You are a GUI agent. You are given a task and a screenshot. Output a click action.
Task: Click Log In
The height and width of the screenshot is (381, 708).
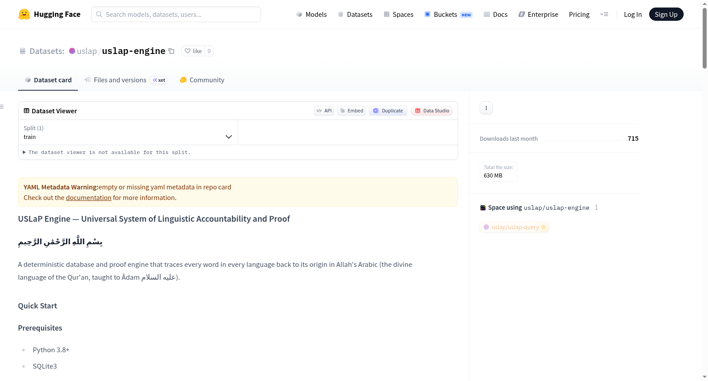(633, 14)
